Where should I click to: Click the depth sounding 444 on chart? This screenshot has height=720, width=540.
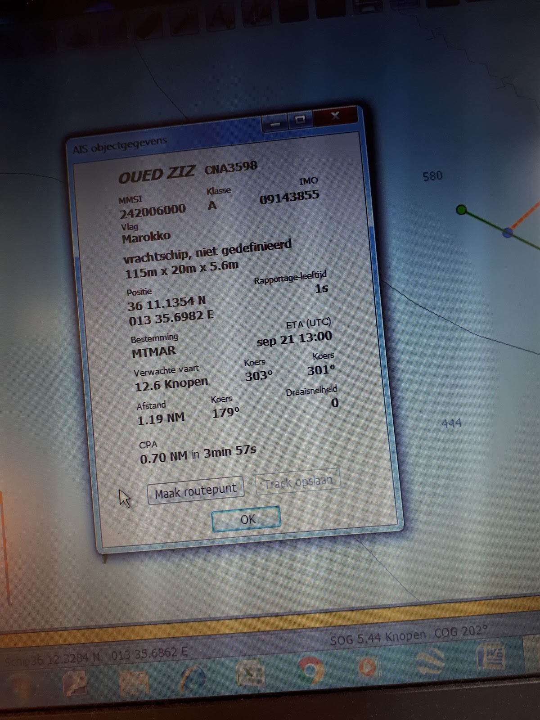coord(451,423)
